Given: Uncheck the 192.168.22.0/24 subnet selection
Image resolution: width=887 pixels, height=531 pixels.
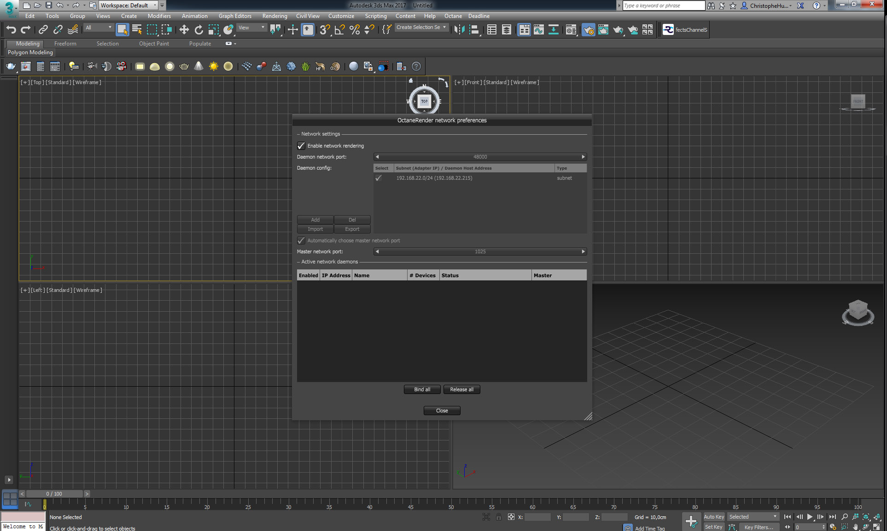Looking at the screenshot, I should tap(379, 178).
